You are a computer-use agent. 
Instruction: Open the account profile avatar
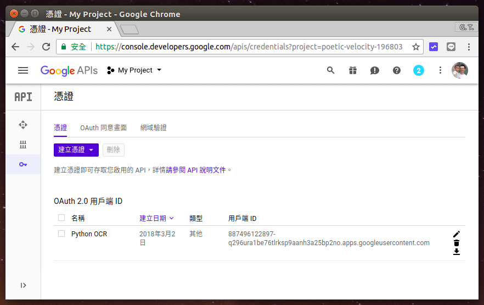(460, 70)
